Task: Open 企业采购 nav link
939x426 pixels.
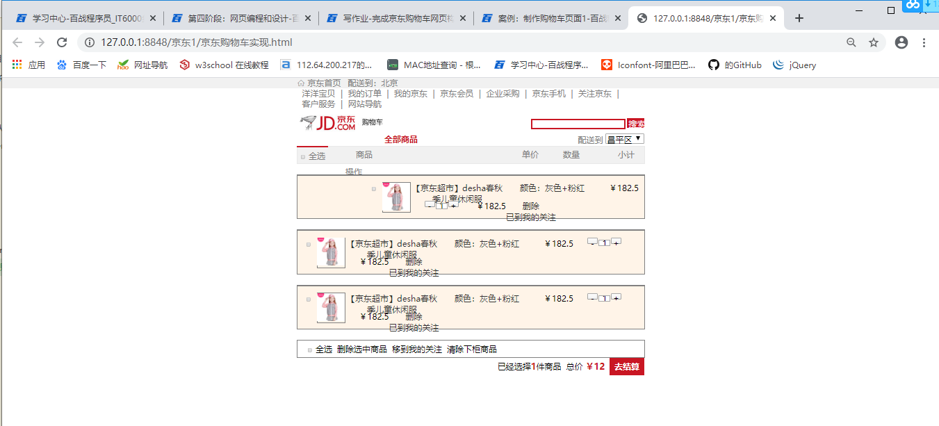Action: (x=503, y=93)
